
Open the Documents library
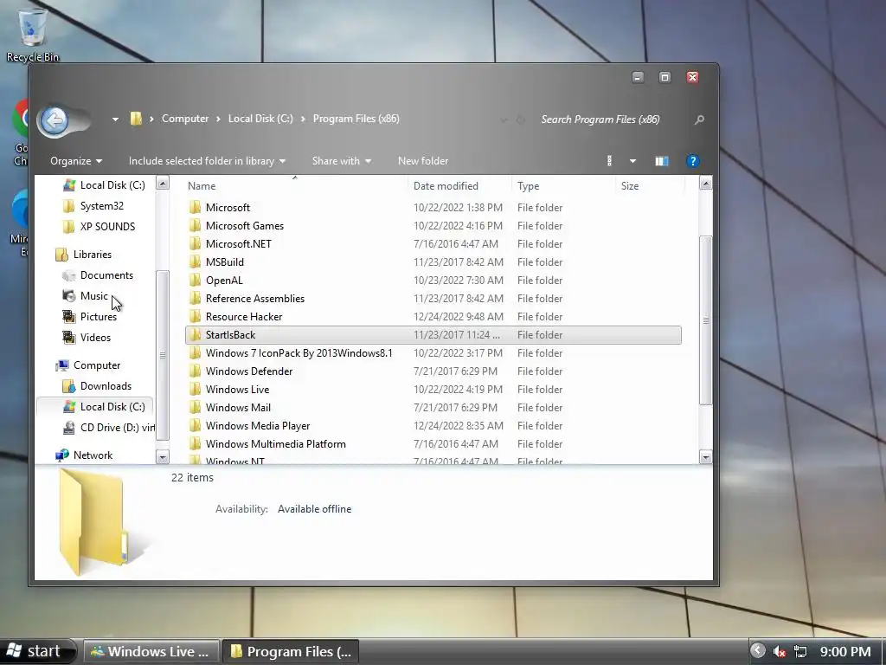pos(106,275)
